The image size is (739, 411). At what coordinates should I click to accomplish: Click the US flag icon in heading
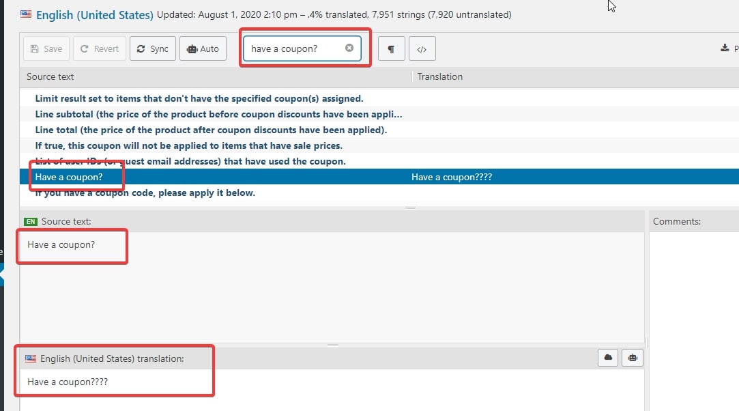click(26, 14)
